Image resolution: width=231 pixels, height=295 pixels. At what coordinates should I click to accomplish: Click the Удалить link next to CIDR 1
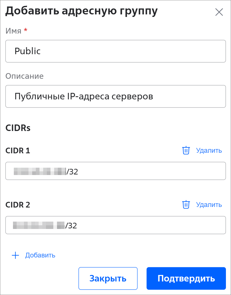pos(209,150)
